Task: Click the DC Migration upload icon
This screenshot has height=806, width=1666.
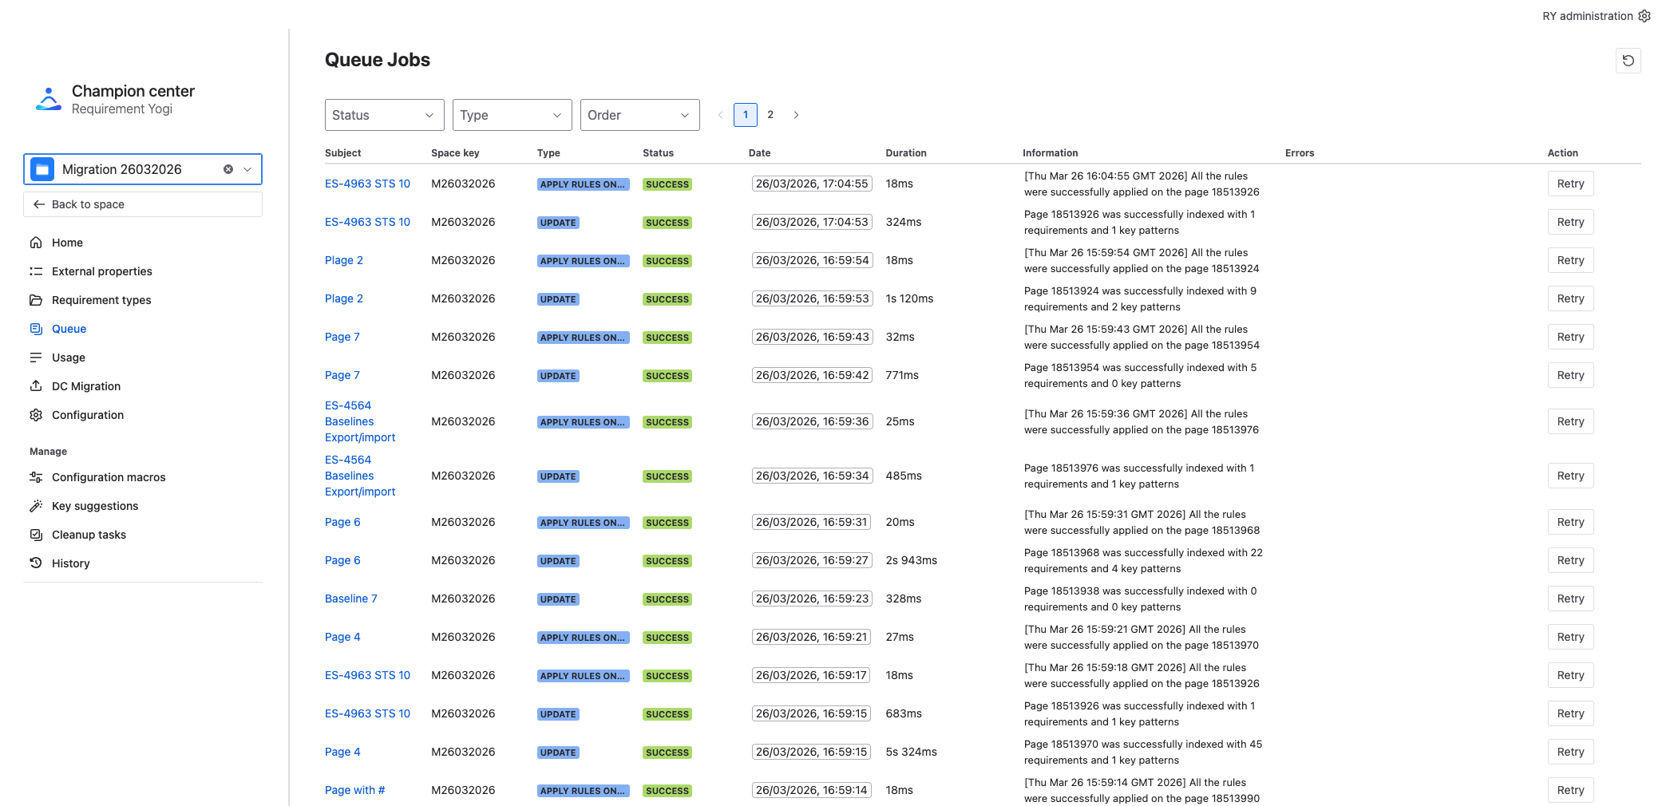Action: point(36,386)
